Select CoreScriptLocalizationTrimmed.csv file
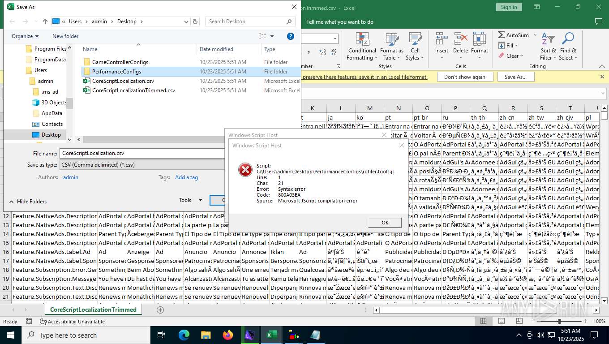The height and width of the screenshot is (344, 609). pos(133,90)
